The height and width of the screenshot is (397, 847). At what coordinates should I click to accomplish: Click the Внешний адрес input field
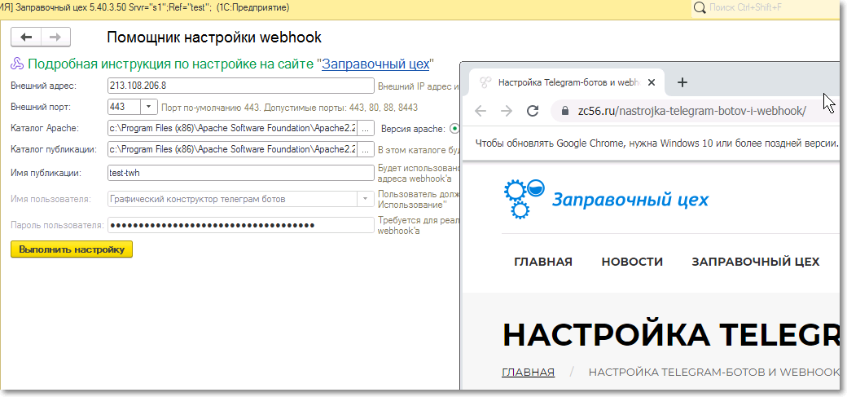tap(240, 85)
